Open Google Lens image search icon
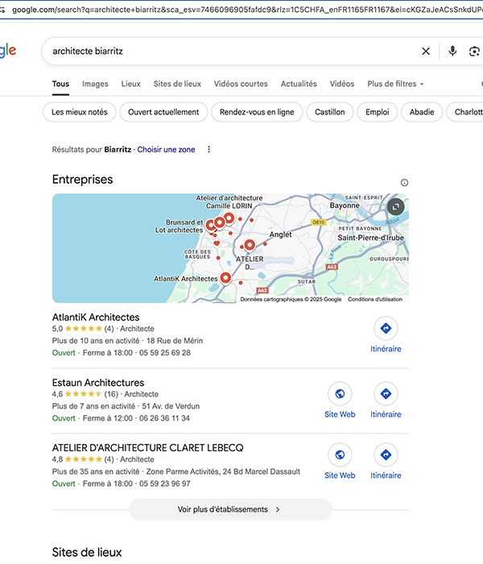 474,52
